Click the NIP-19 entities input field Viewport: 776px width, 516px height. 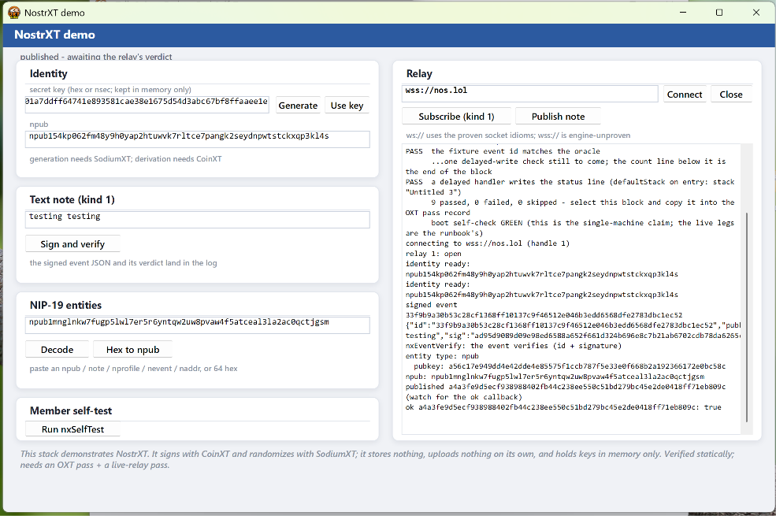198,325
